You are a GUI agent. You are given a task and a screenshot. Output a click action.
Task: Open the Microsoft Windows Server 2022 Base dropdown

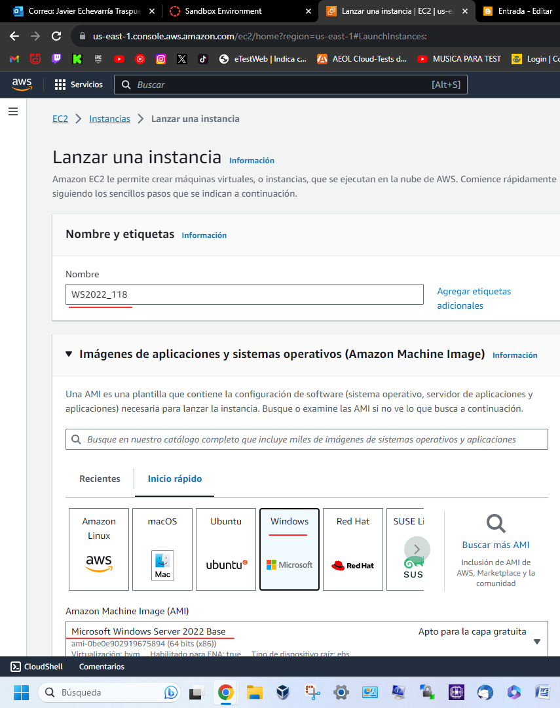click(x=307, y=639)
